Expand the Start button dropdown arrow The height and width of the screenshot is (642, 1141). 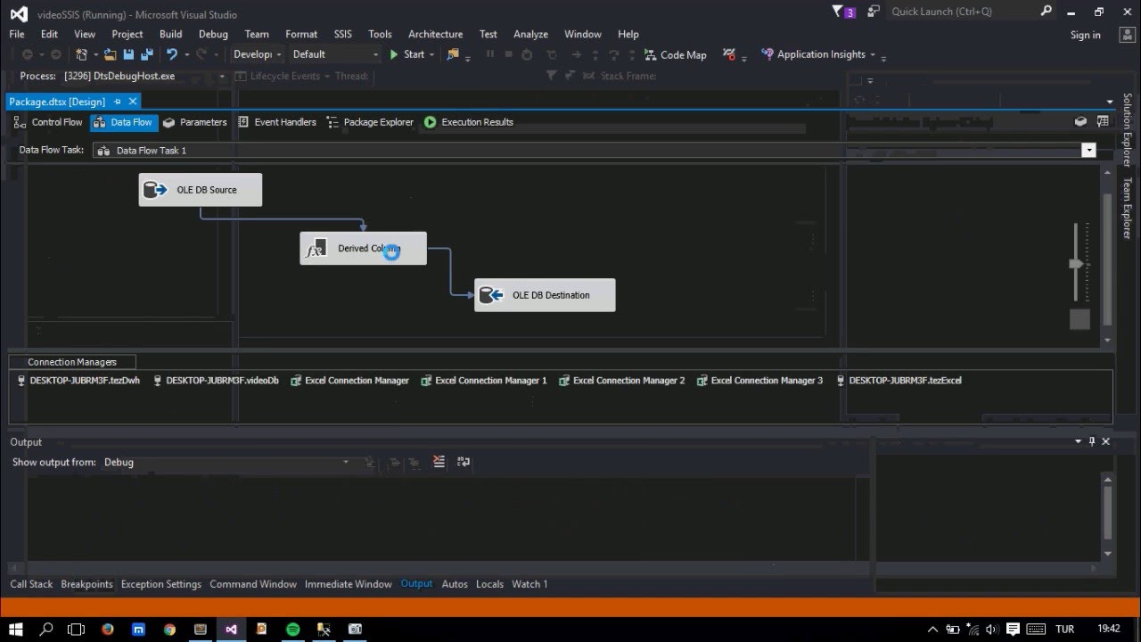(x=431, y=54)
